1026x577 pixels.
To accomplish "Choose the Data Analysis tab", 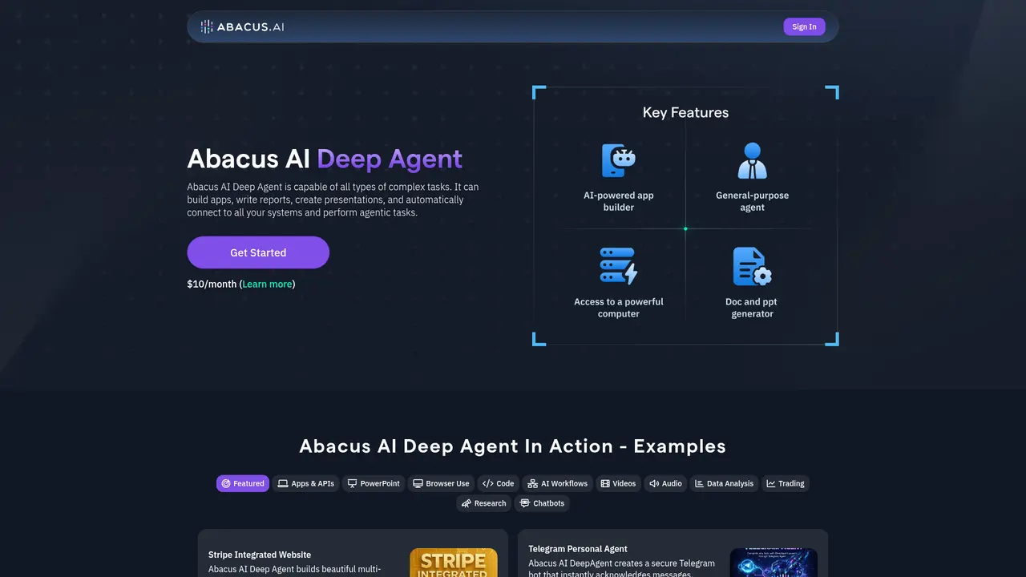I will (x=724, y=483).
